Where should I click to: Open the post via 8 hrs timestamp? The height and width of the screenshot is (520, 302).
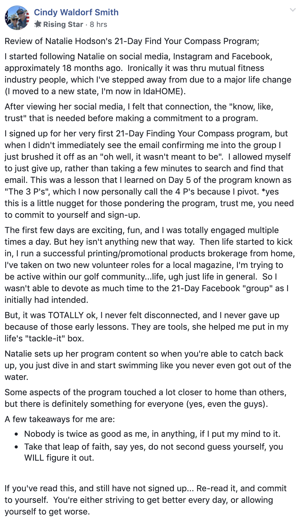click(98, 24)
